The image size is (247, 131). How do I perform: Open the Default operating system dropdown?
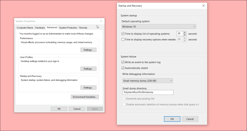[x=159, y=27]
